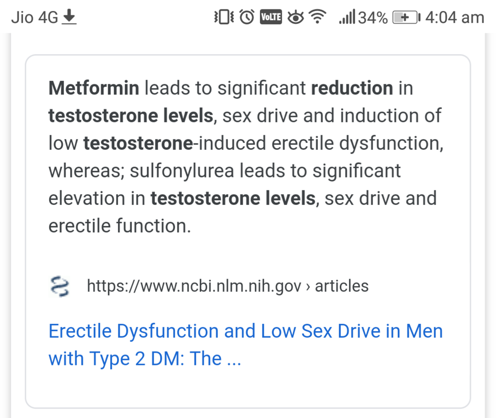Click the bold word Metformin

(x=94, y=89)
